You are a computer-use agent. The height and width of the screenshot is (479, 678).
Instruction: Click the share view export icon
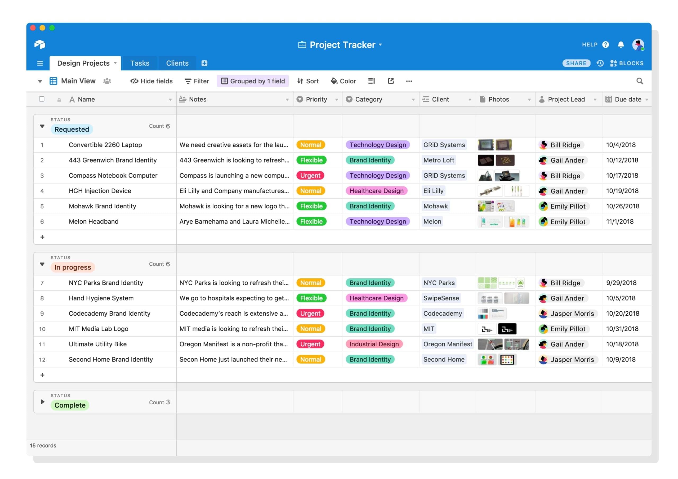391,81
